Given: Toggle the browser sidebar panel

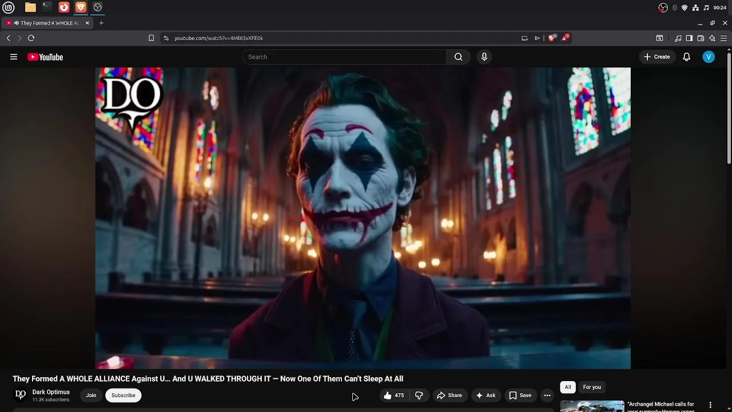Looking at the screenshot, I should [x=689, y=38].
